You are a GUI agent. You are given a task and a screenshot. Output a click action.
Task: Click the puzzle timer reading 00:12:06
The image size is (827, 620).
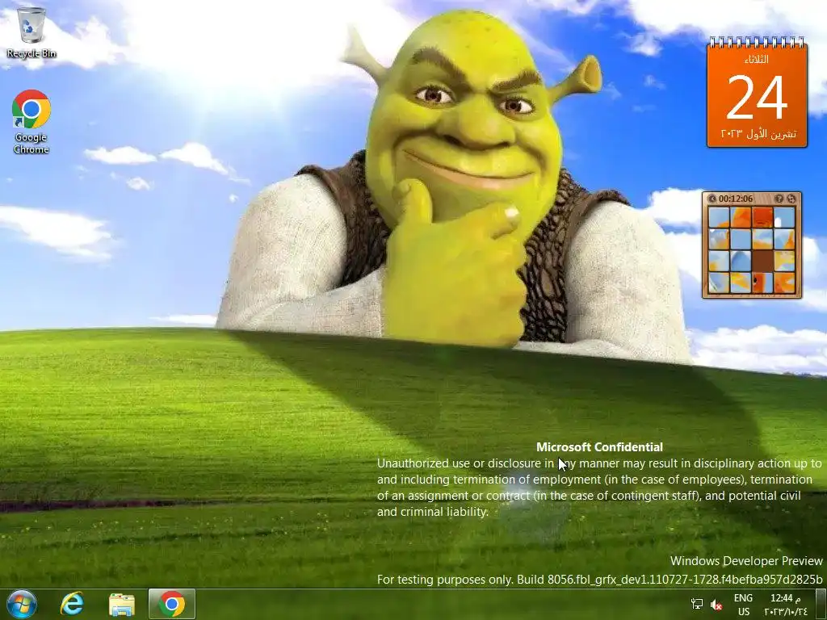(x=736, y=199)
